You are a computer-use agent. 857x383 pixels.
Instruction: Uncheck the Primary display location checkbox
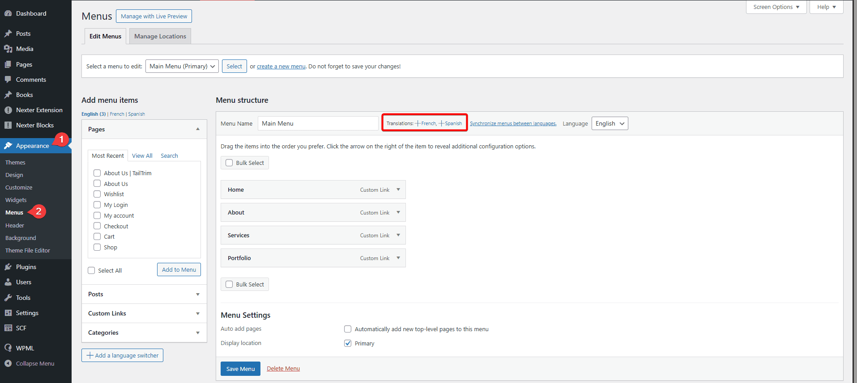(x=348, y=343)
